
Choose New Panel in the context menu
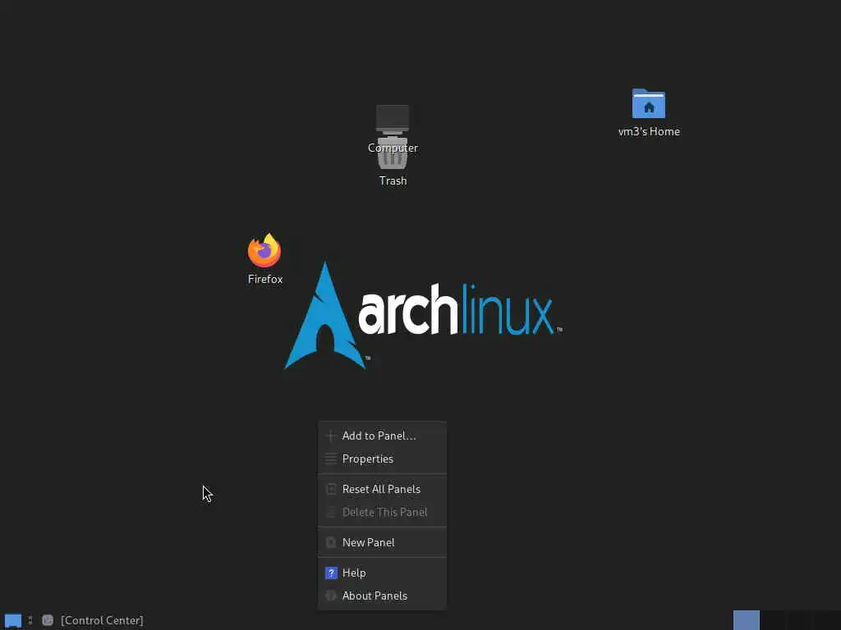tap(383, 543)
